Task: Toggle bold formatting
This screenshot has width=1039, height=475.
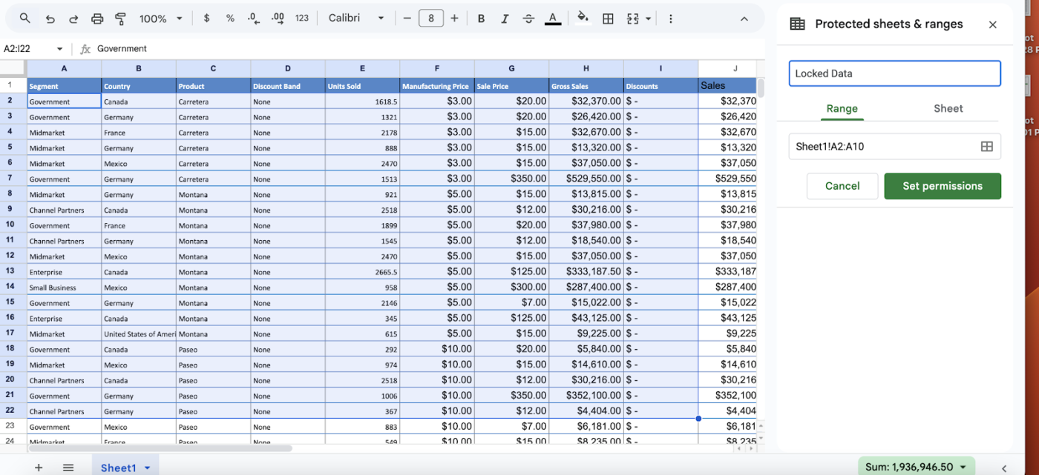Action: [481, 19]
